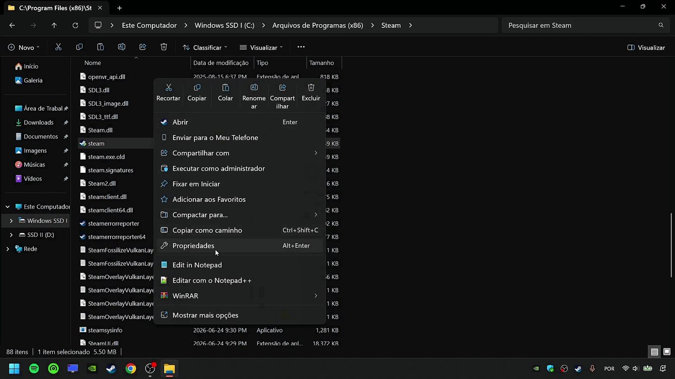Toggle the Visualizar preview pane button

pyautogui.click(x=646, y=47)
